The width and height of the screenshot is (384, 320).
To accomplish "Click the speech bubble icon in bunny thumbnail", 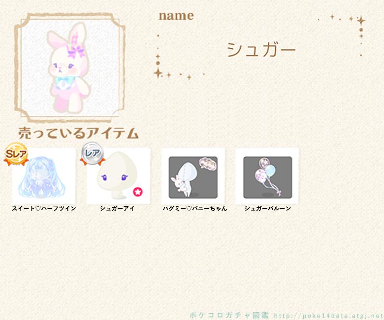I will click(x=208, y=163).
